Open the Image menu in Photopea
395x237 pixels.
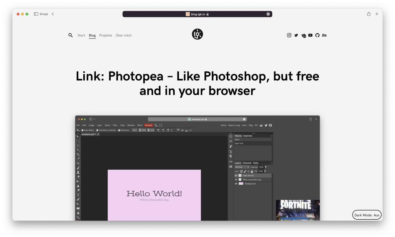pyautogui.click(x=91, y=125)
